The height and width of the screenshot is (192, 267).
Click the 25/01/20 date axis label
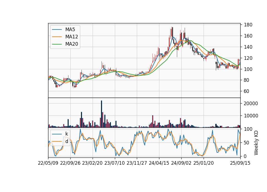pos(204,163)
